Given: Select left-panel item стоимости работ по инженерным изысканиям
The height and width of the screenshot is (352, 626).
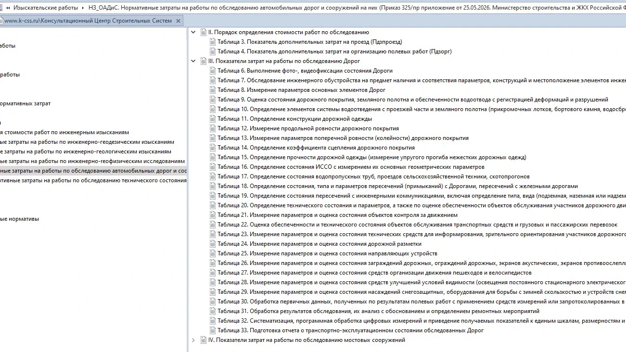Looking at the screenshot, I should pyautogui.click(x=64, y=132).
